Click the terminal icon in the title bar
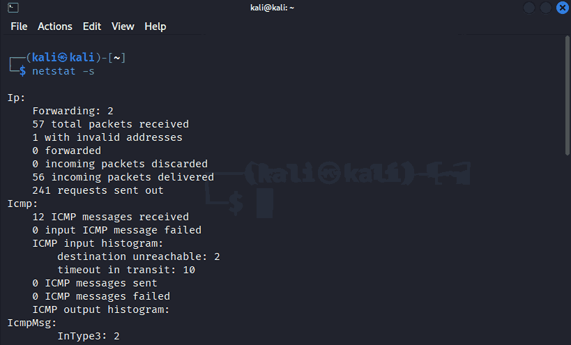The width and height of the screenshot is (571, 345). 13,8
